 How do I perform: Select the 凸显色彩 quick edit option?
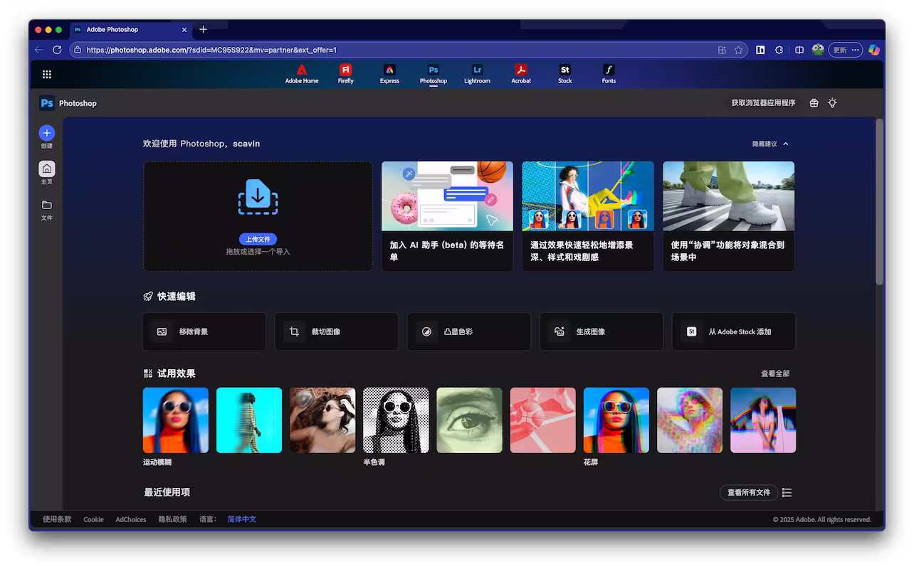coord(468,331)
